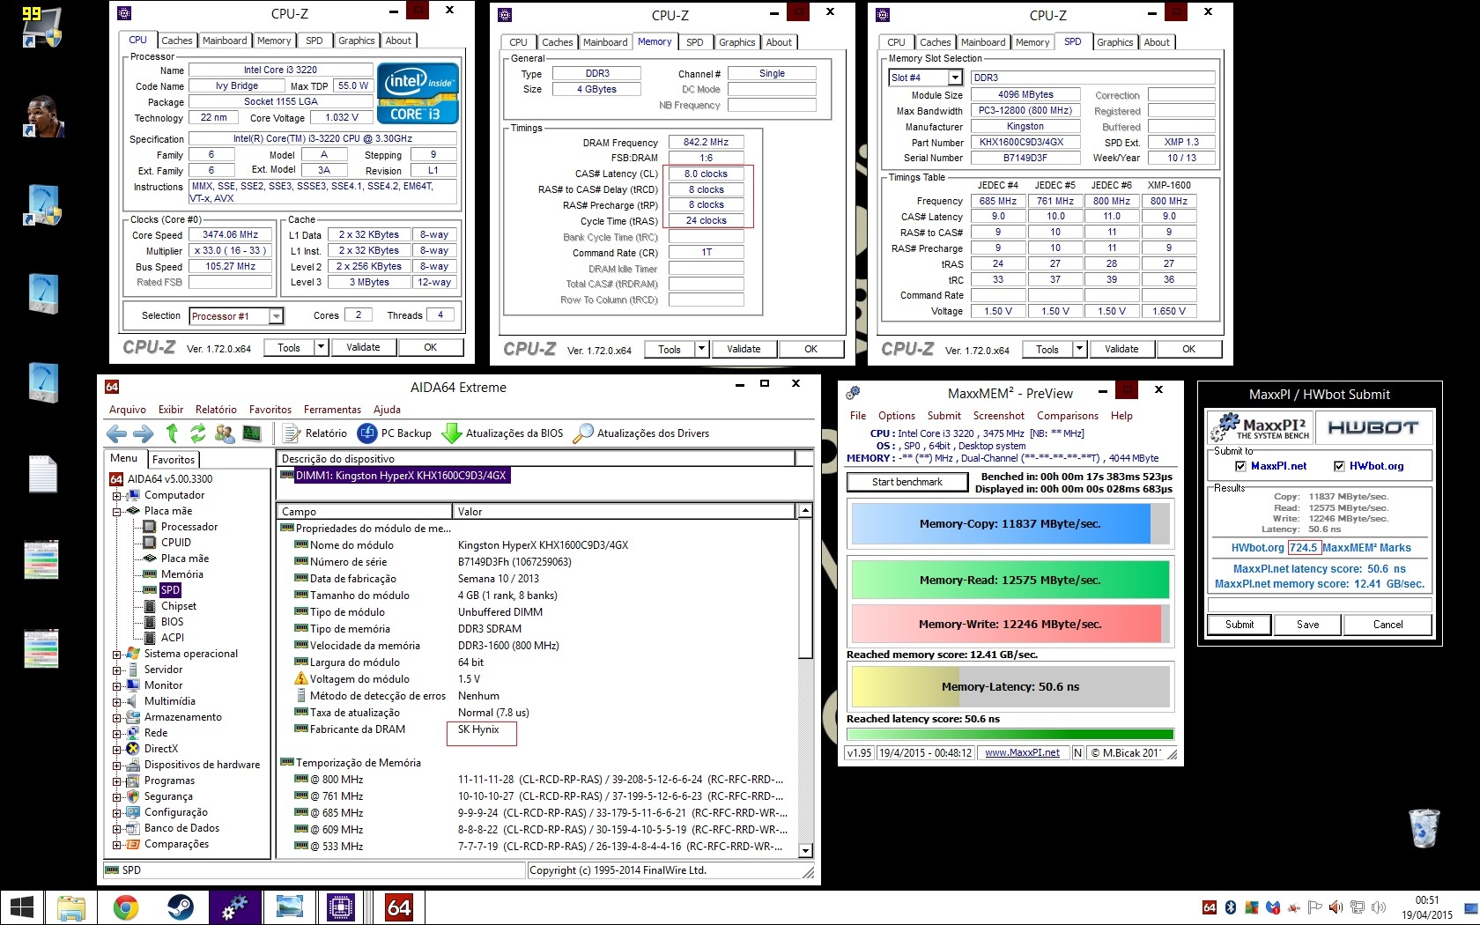The width and height of the screenshot is (1480, 925).
Task: Refresh the AIDA64 page with the green arrows
Action: (198, 433)
